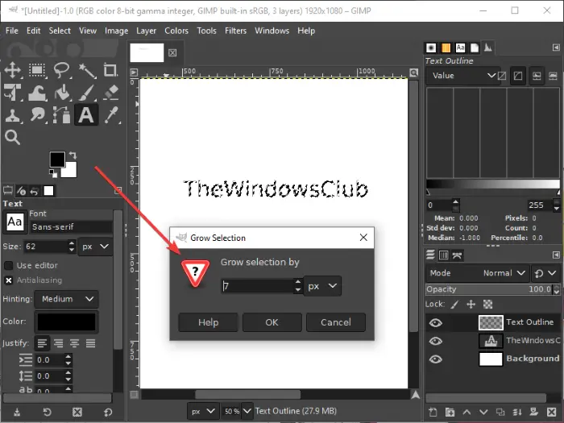This screenshot has width=564, height=423.
Task: Switch histogram to linear scale
Action: pyautogui.click(x=502, y=76)
